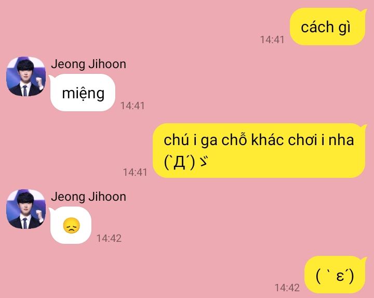This screenshot has height=298, width=374.
Task: Tap the sad face emoji message
Action: [x=71, y=225]
